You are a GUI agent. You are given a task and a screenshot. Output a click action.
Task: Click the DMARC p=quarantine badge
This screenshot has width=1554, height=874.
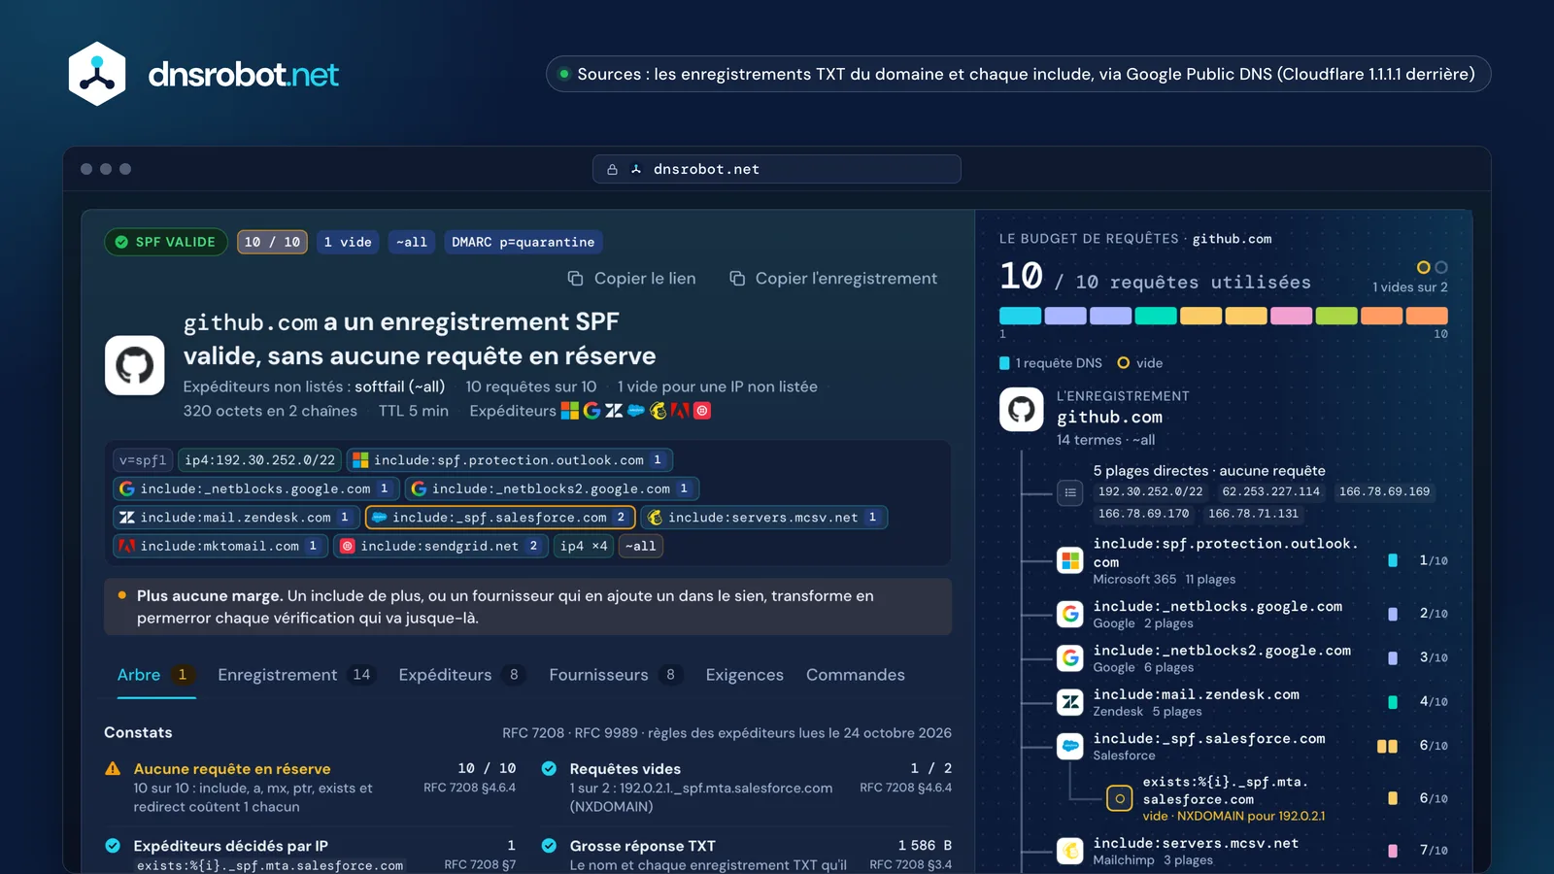point(523,242)
